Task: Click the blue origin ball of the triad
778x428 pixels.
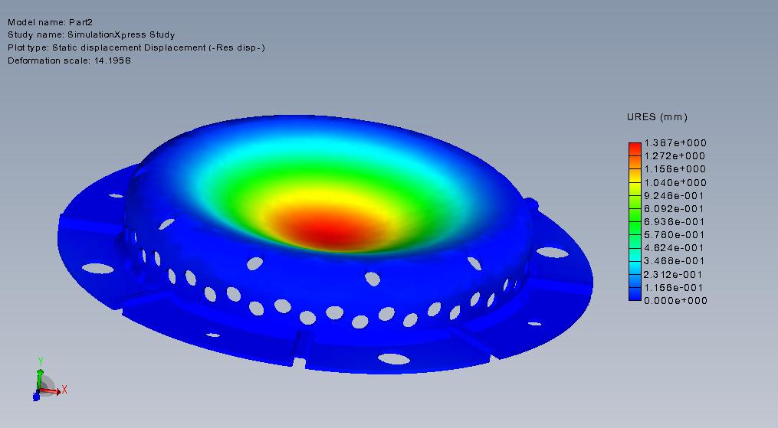Action: (36, 397)
